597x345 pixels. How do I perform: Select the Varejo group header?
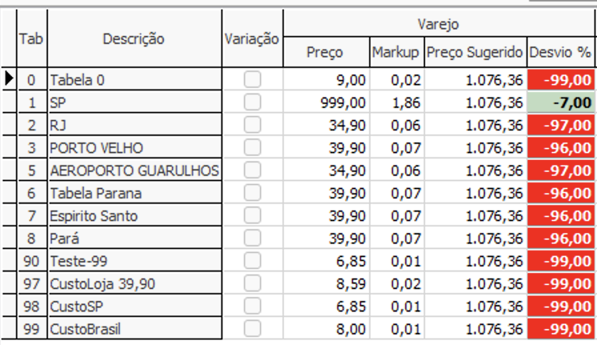pos(438,25)
